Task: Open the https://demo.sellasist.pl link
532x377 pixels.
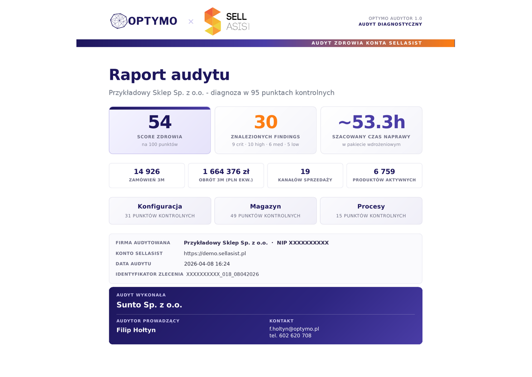Action: coord(215,253)
